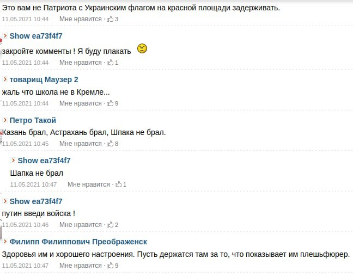Click red arrow beside товарищ Маузер 2
The width and height of the screenshot is (353, 277).
point(5,79)
